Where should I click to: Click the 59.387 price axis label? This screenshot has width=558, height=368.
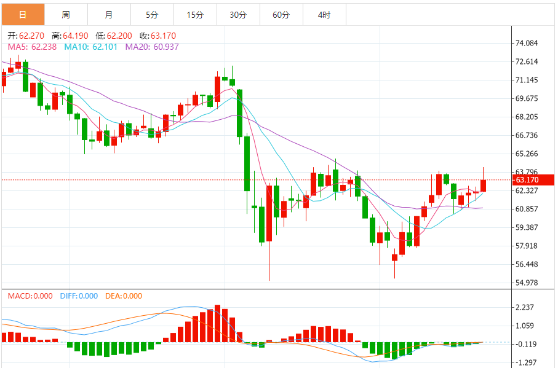coord(527,227)
